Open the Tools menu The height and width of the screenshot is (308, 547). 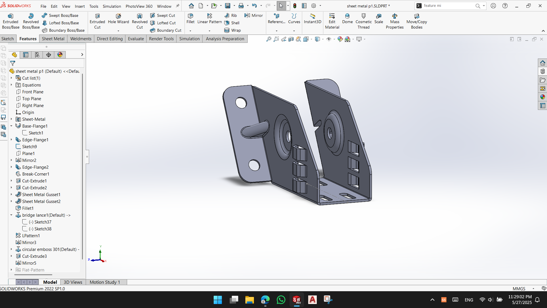click(94, 6)
